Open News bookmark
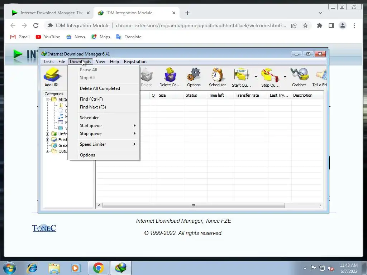Screen dimensions: 367x275 click(76, 37)
